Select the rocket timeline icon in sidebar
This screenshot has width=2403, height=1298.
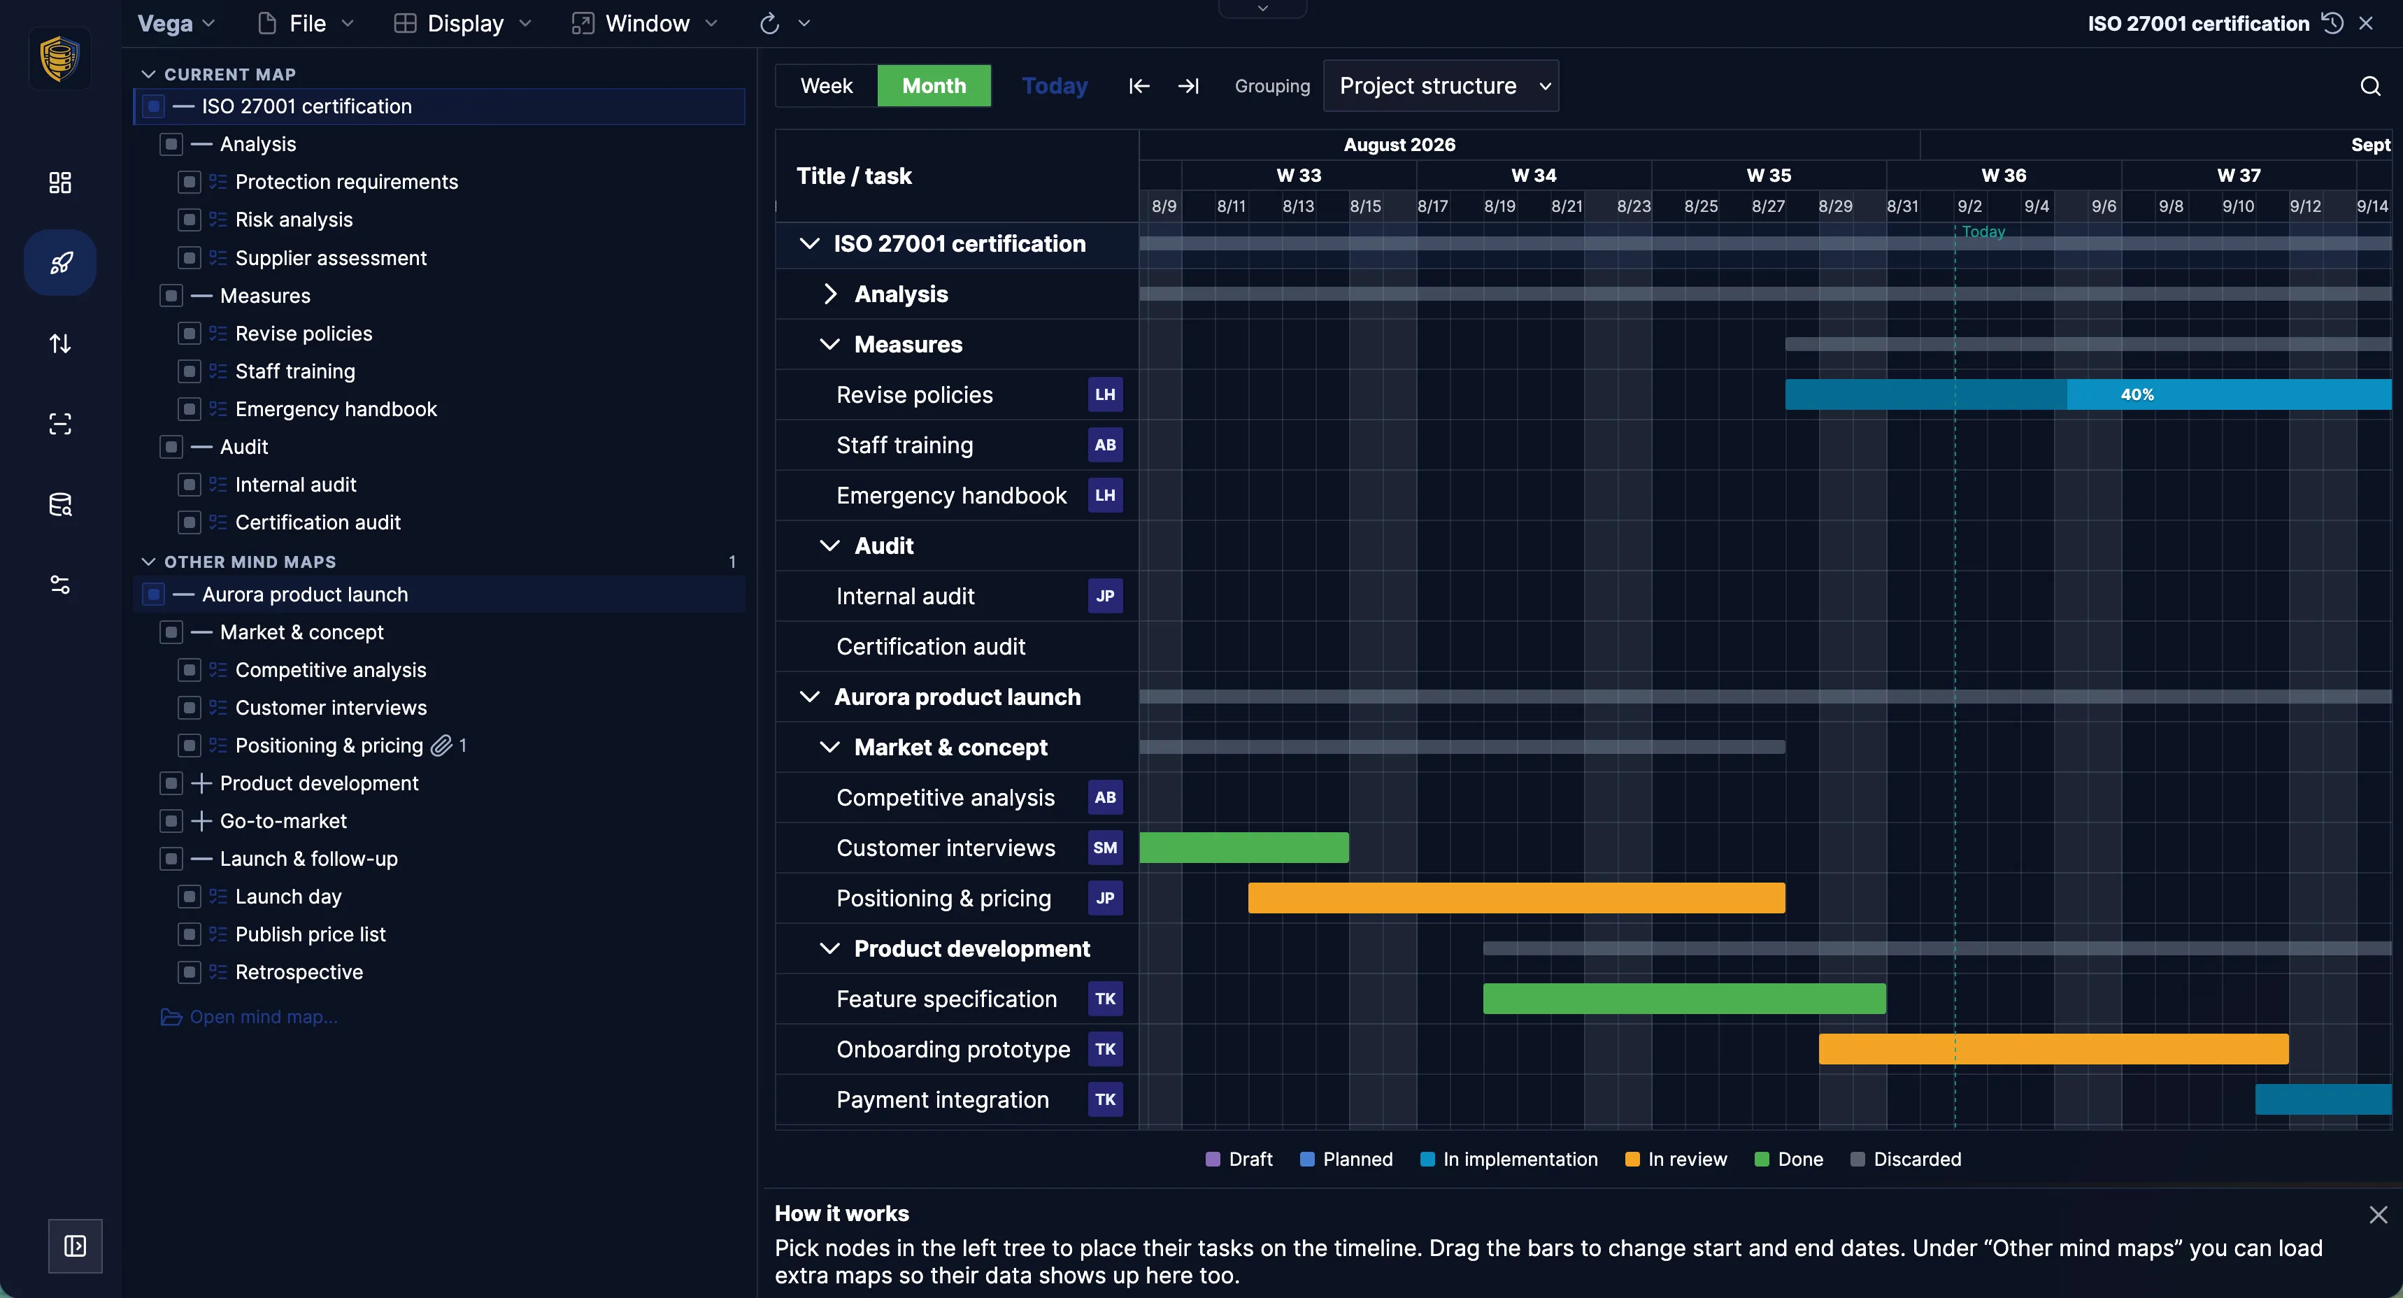(x=59, y=262)
